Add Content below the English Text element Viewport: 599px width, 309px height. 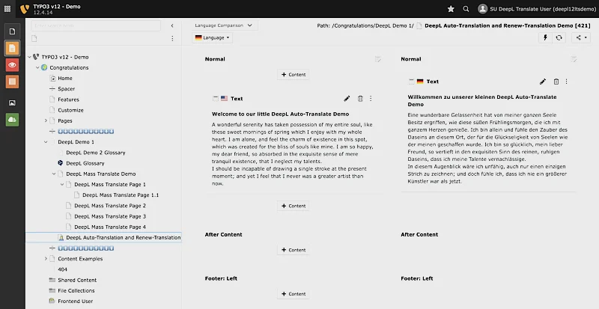coord(294,206)
